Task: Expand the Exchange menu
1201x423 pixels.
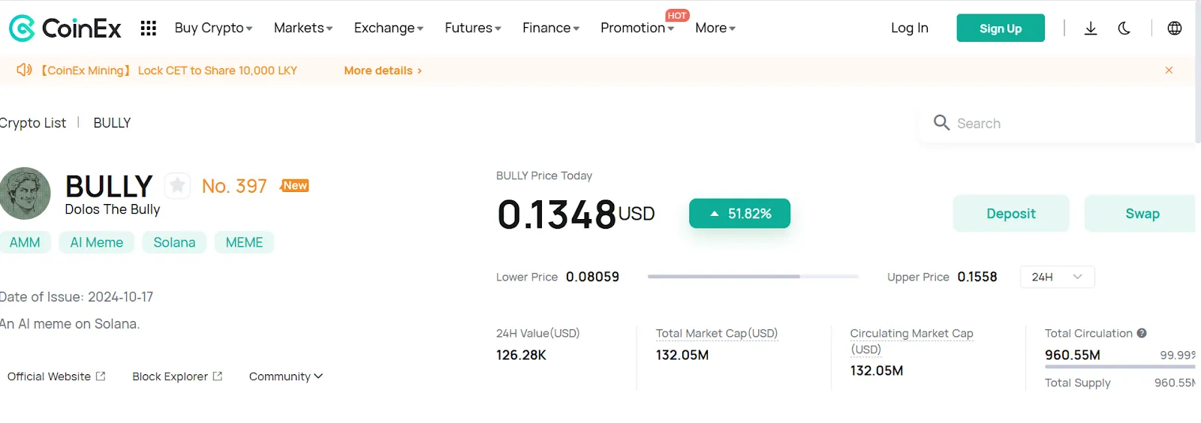Action: pos(389,28)
